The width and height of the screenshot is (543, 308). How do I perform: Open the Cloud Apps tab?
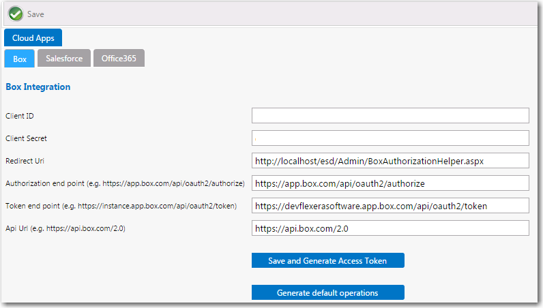pyautogui.click(x=33, y=38)
